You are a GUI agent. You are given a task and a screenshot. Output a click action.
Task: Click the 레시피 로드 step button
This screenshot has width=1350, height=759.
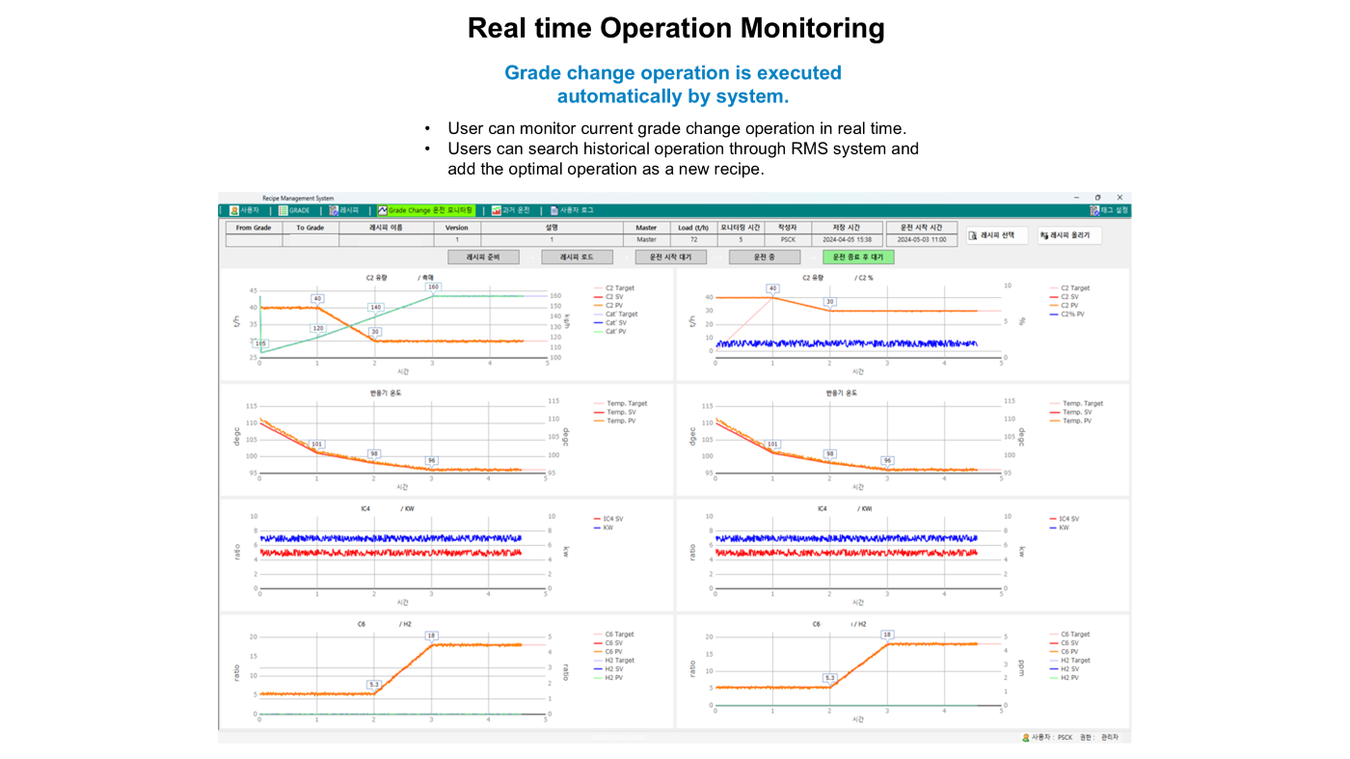(577, 258)
